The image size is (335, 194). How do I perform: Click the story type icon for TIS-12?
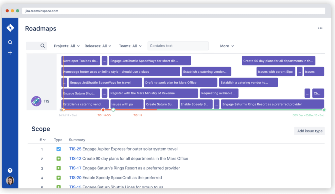tap(58, 159)
